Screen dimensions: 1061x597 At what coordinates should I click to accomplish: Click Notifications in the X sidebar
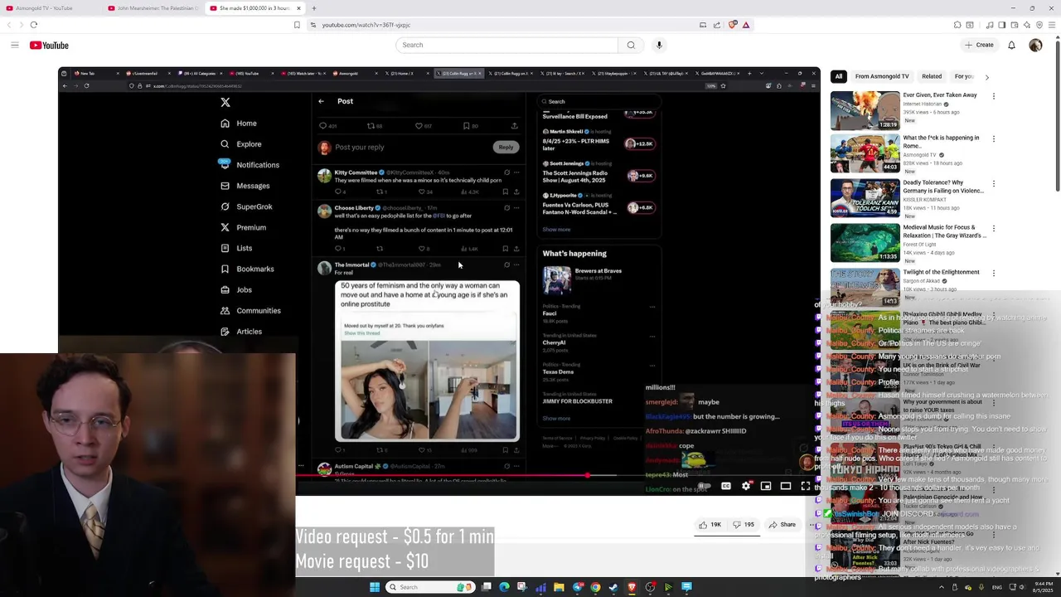(x=250, y=164)
